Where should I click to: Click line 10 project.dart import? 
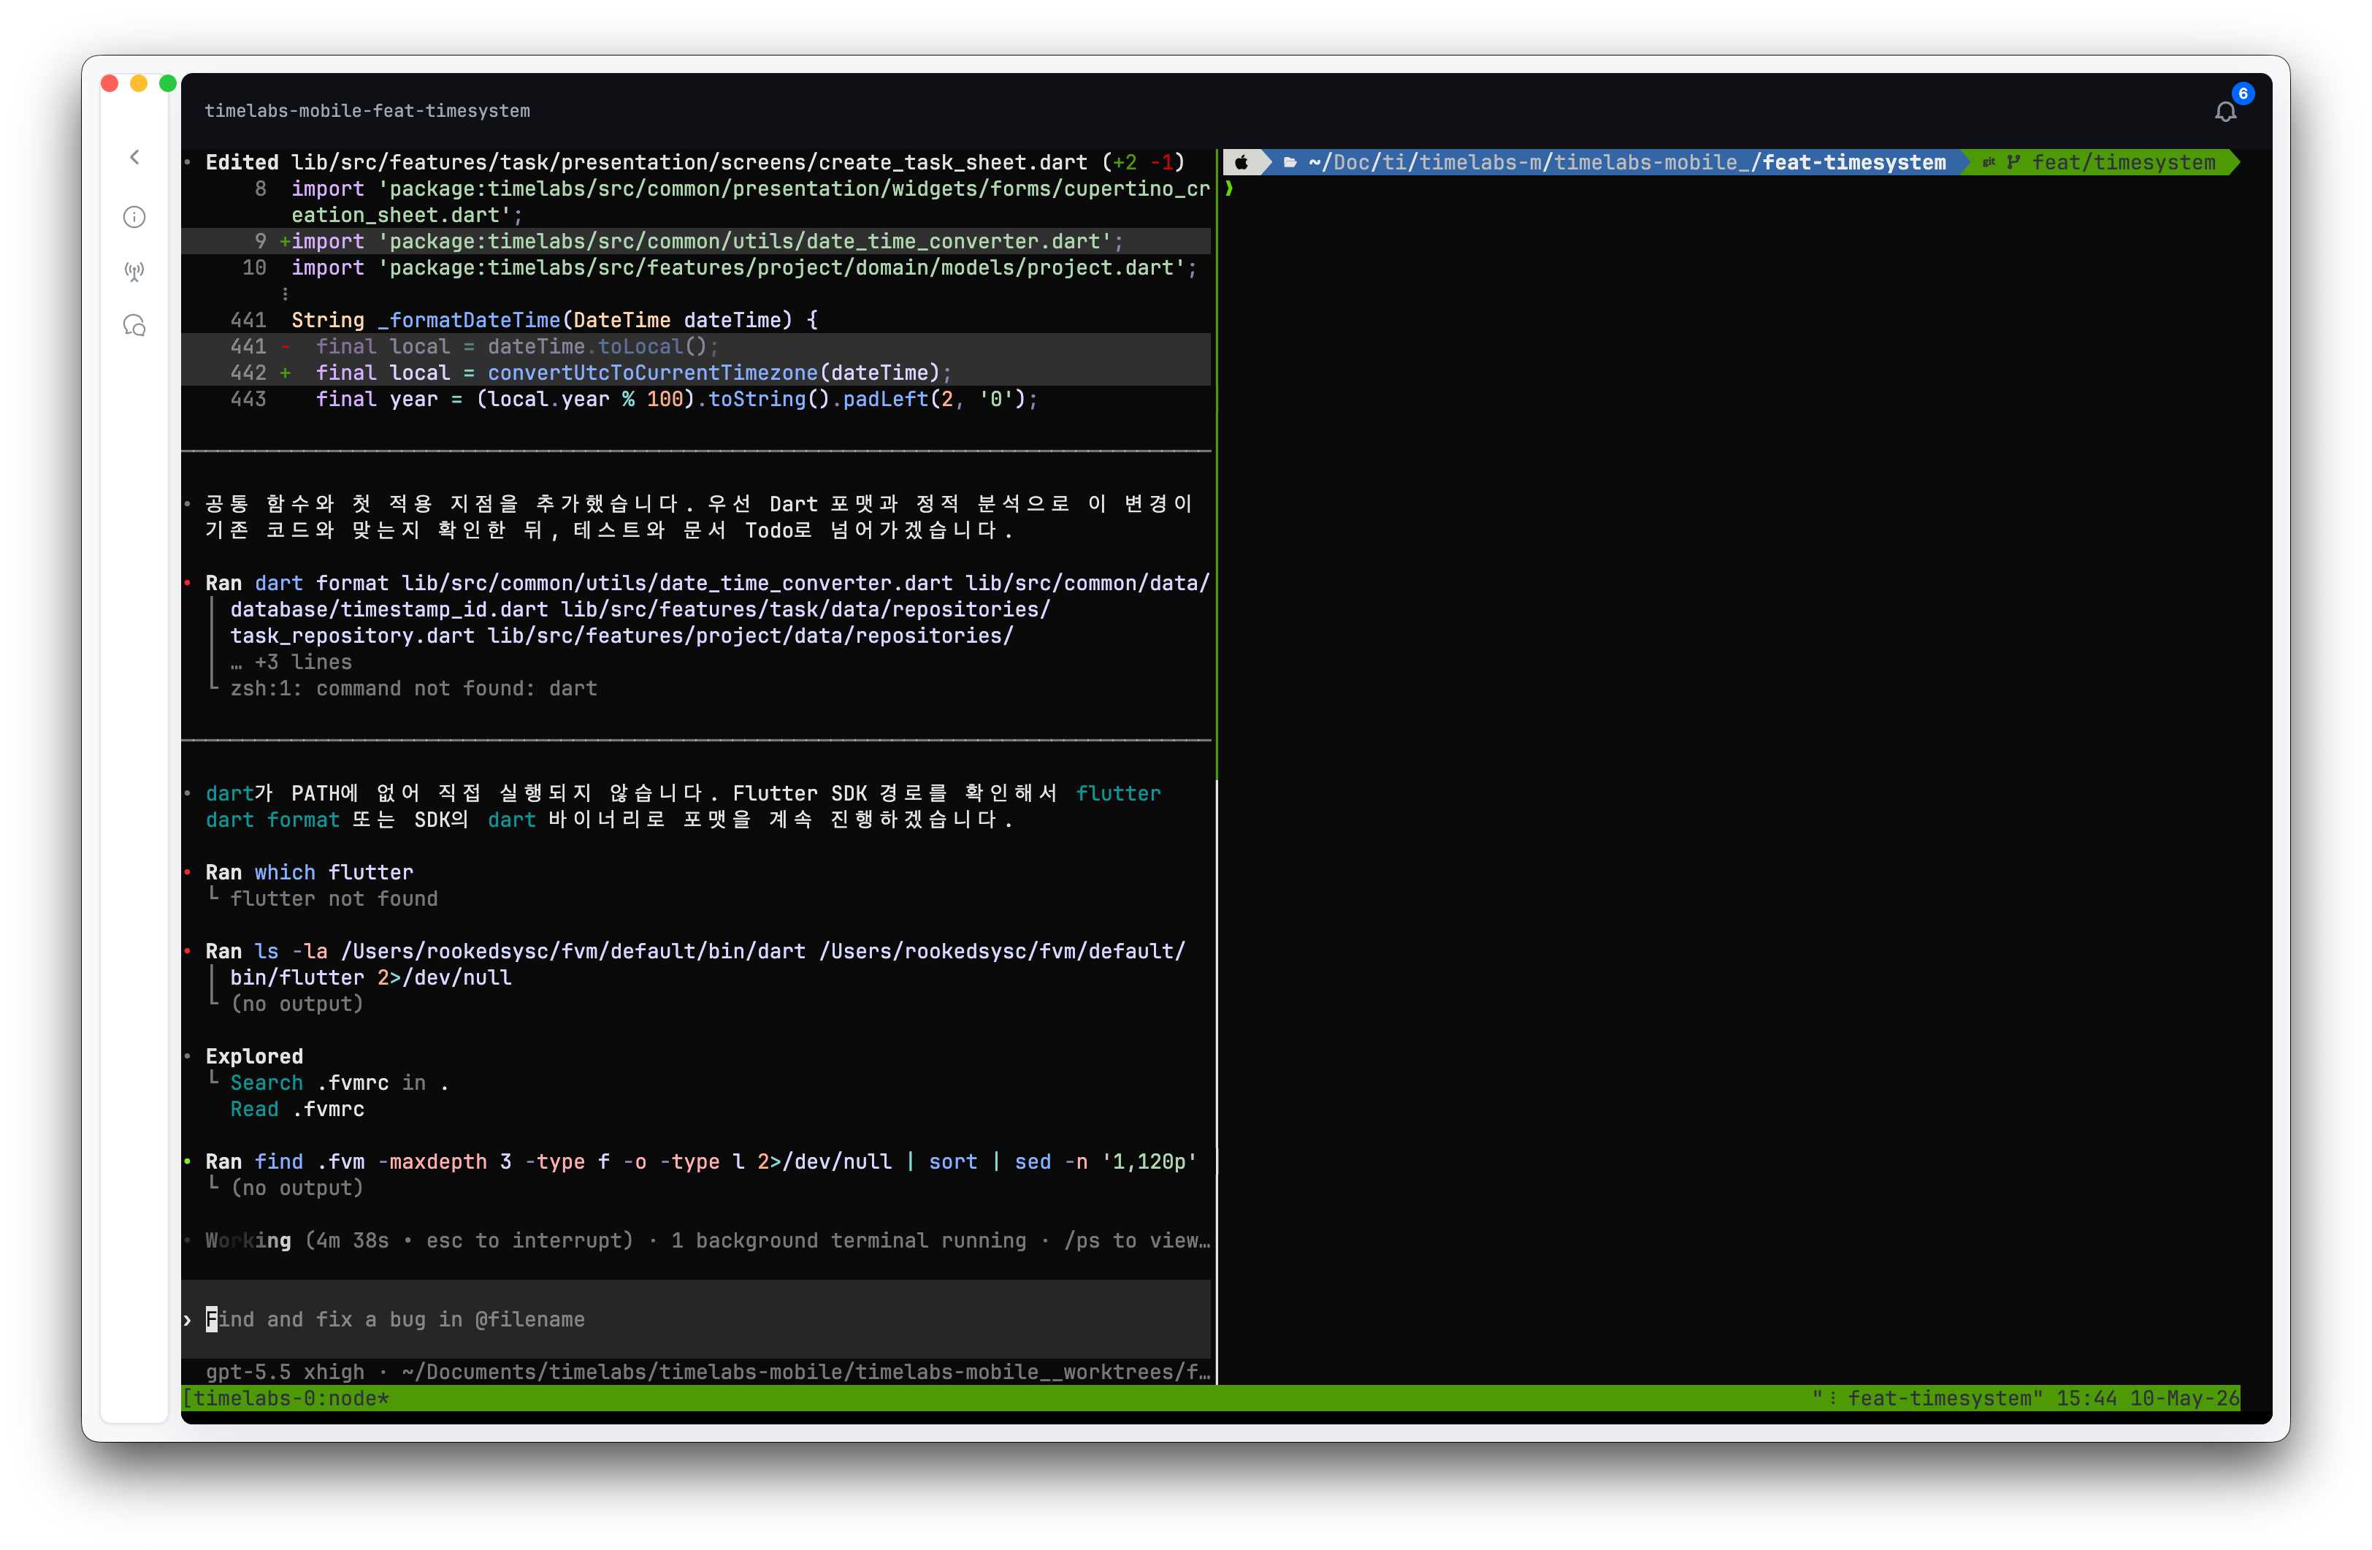coord(719,267)
